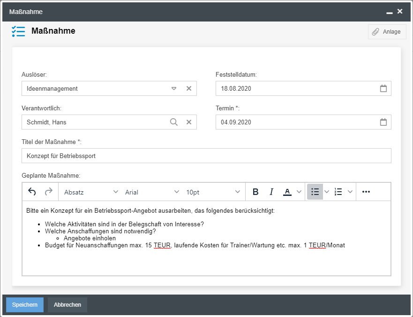Click the Titel der Maßnahme input field
The width and height of the screenshot is (413, 317).
point(206,156)
